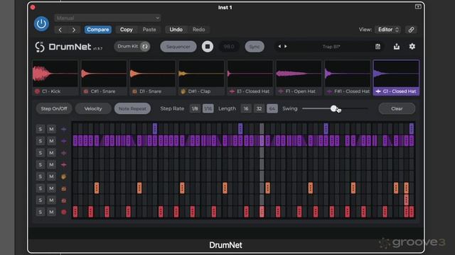The height and width of the screenshot is (255, 455).
Task: Go to previous preset arrow
Action: (x=60, y=30)
